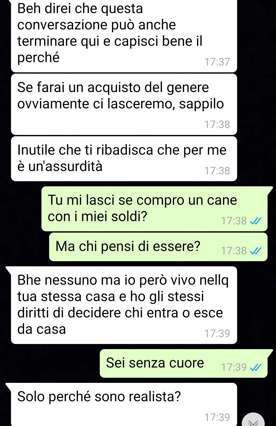
Task: Tap message starting 'Bhe nessuno ma io però'
Action: click(x=124, y=305)
